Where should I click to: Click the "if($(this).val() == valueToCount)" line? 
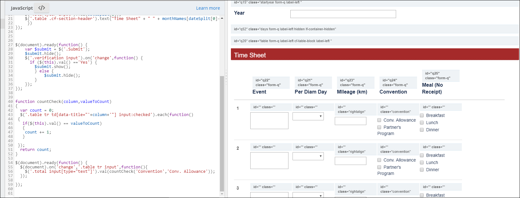[x=62, y=123]
